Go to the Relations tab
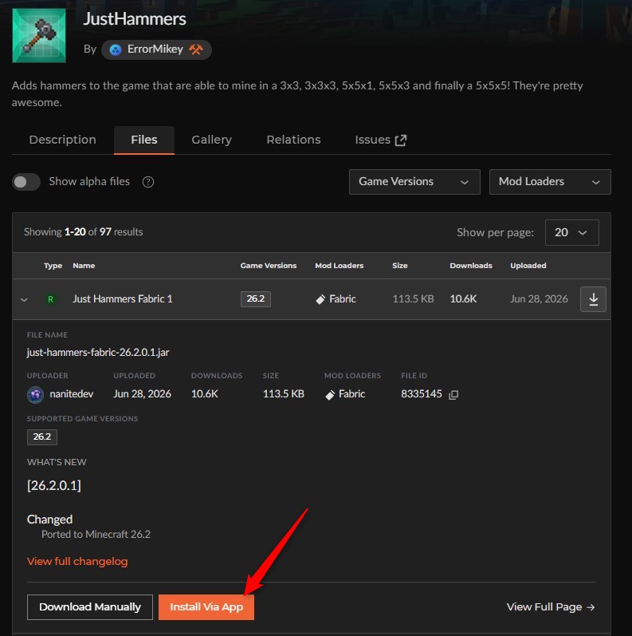The height and width of the screenshot is (636, 632). point(293,140)
